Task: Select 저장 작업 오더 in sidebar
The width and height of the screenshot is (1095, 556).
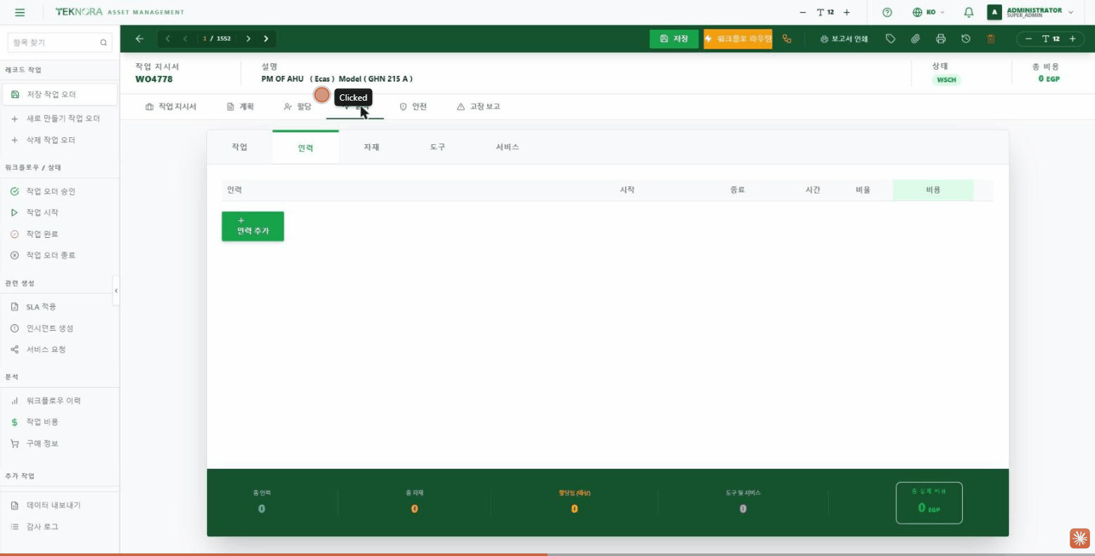Action: pos(60,94)
